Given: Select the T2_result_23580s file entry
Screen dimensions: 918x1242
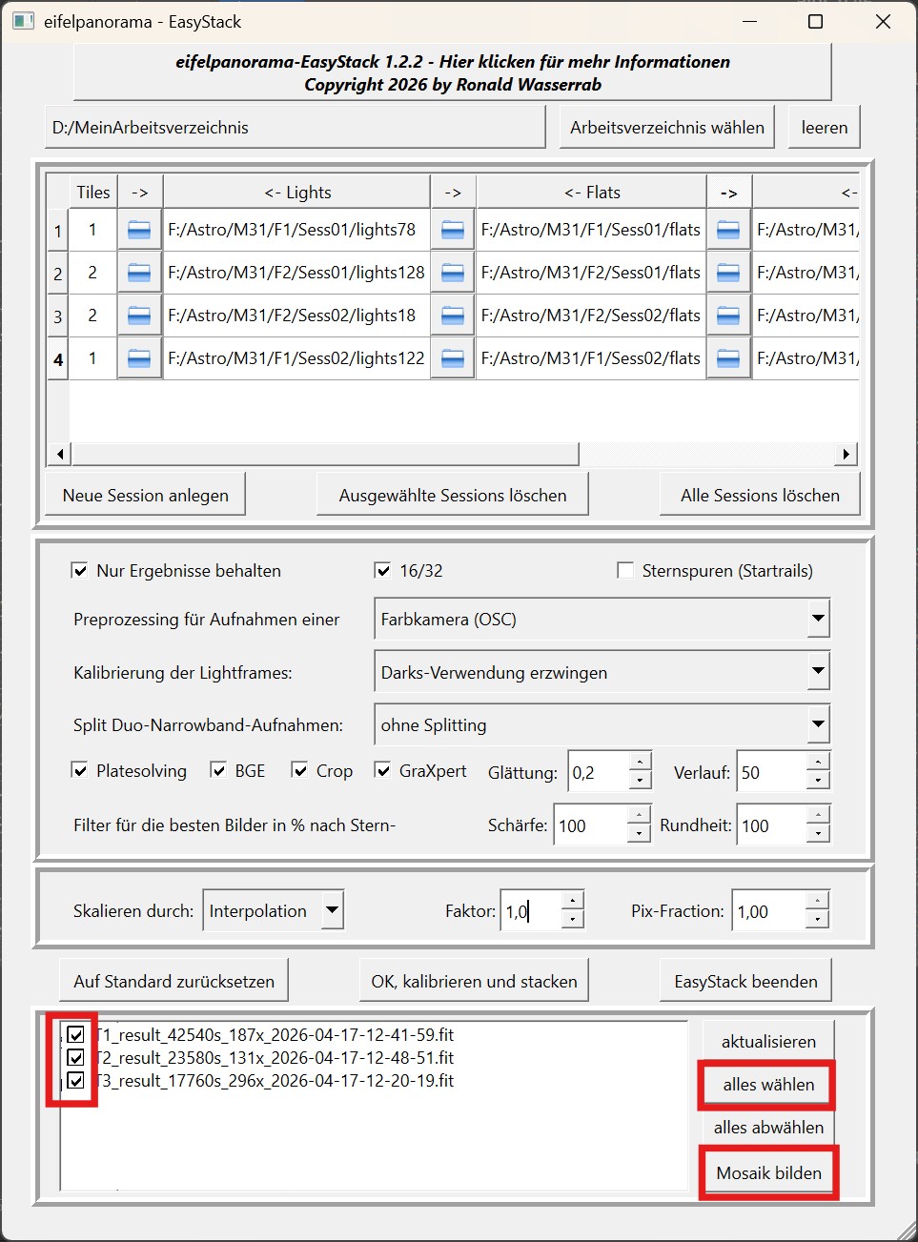Looking at the screenshot, I should [275, 1058].
